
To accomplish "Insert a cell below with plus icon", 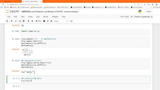I will click(x=12, y=21).
